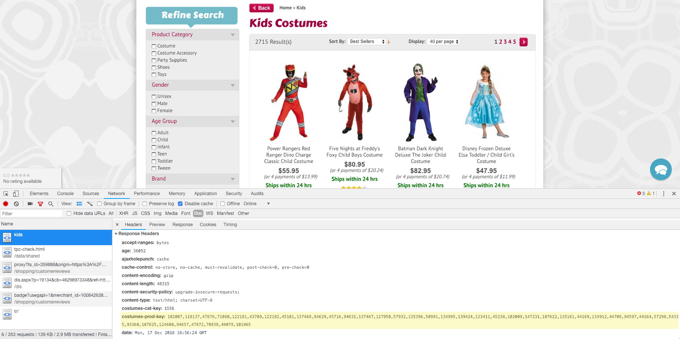
Task: Switch to the Elements tab
Action: click(39, 194)
